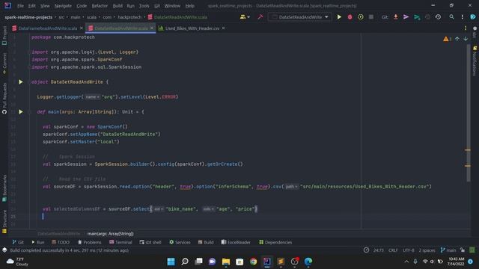479x269 pixels.
Task: Switch to DataFrameReadAndWrite.scala tab
Action: point(47,28)
